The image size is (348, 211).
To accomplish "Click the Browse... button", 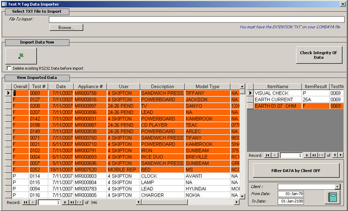I will (x=66, y=28).
